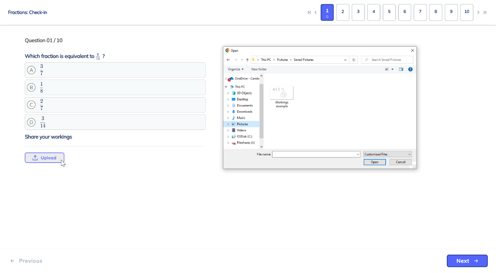This screenshot has width=496, height=273.
Task: Go to the Next question
Action: coord(467,261)
